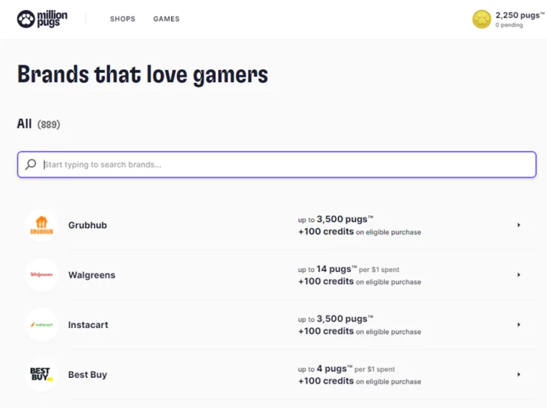The image size is (547, 408).
Task: Open the GAMES menu item
Action: click(x=166, y=19)
